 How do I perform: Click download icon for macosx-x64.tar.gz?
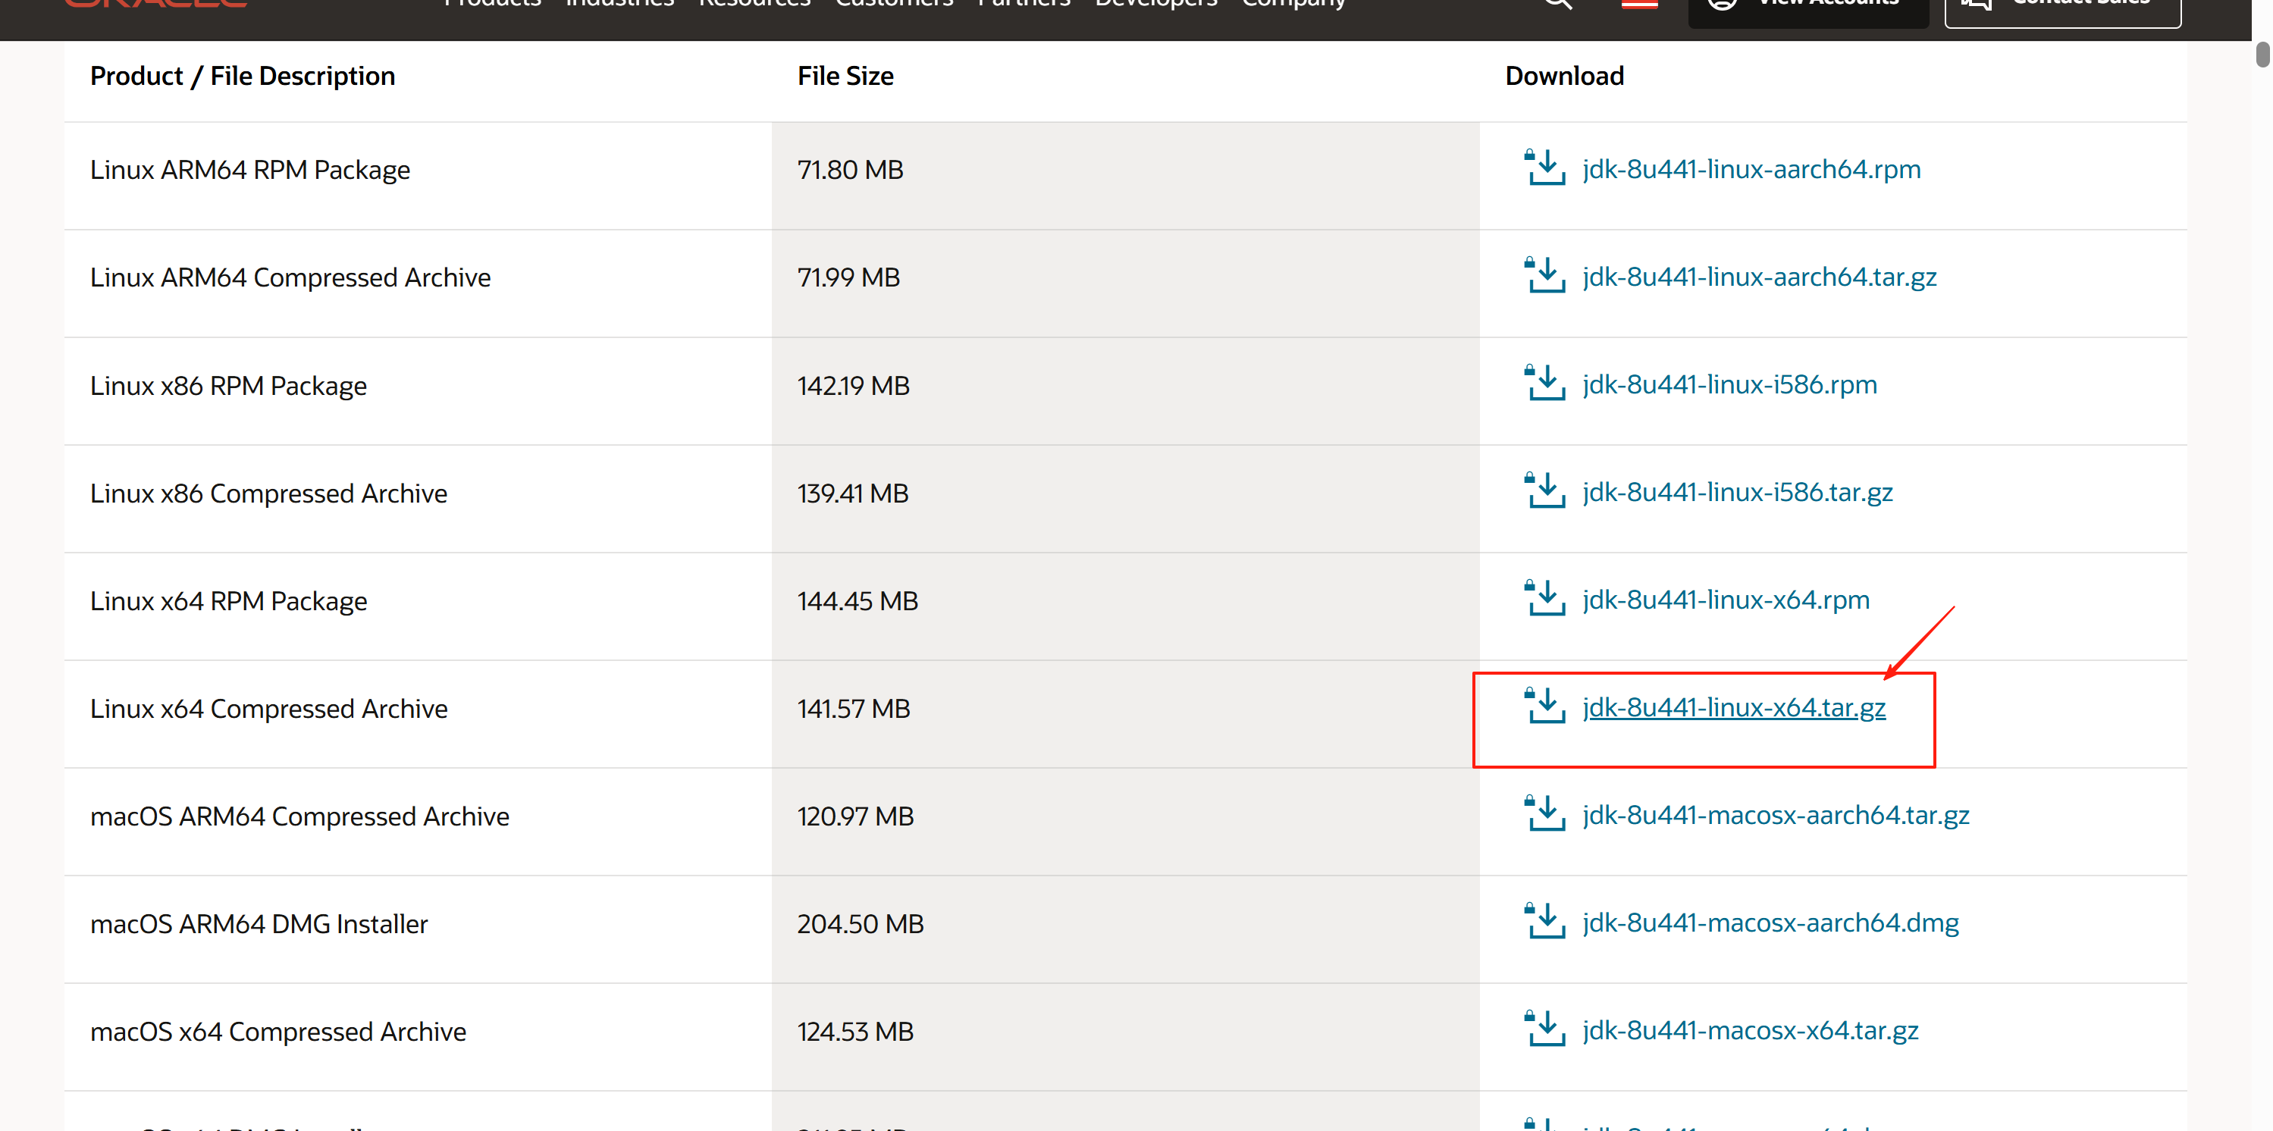coord(1545,1029)
